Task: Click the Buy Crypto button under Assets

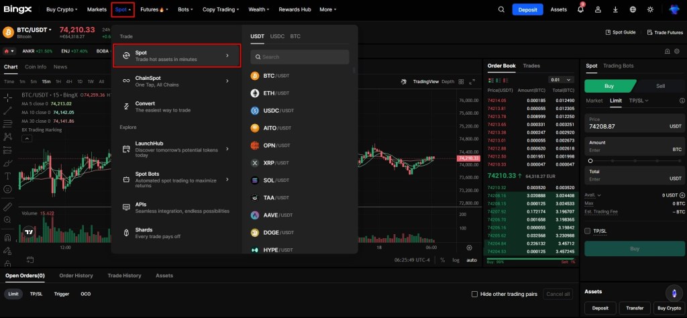Action: (x=670, y=308)
